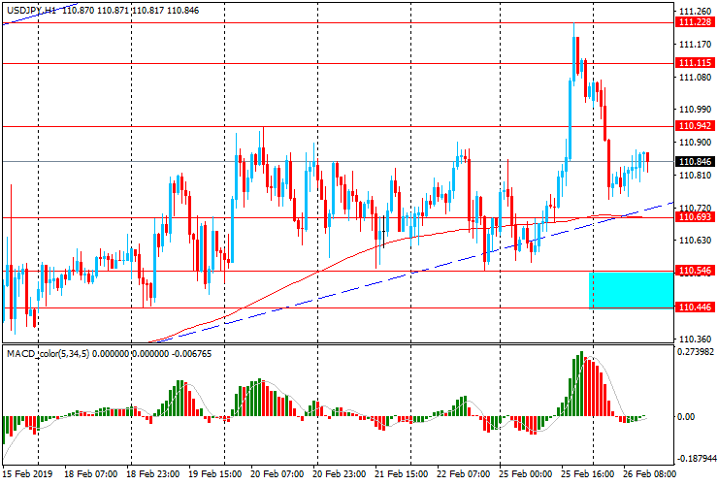Click the 111.260 price axis value
The width and height of the screenshot is (718, 485).
click(693, 12)
